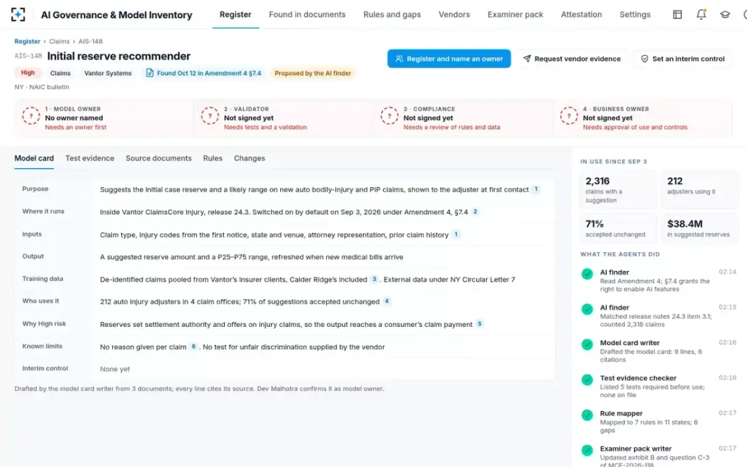Open the graduation cap learning icon
The width and height of the screenshot is (747, 467).
[x=725, y=14]
